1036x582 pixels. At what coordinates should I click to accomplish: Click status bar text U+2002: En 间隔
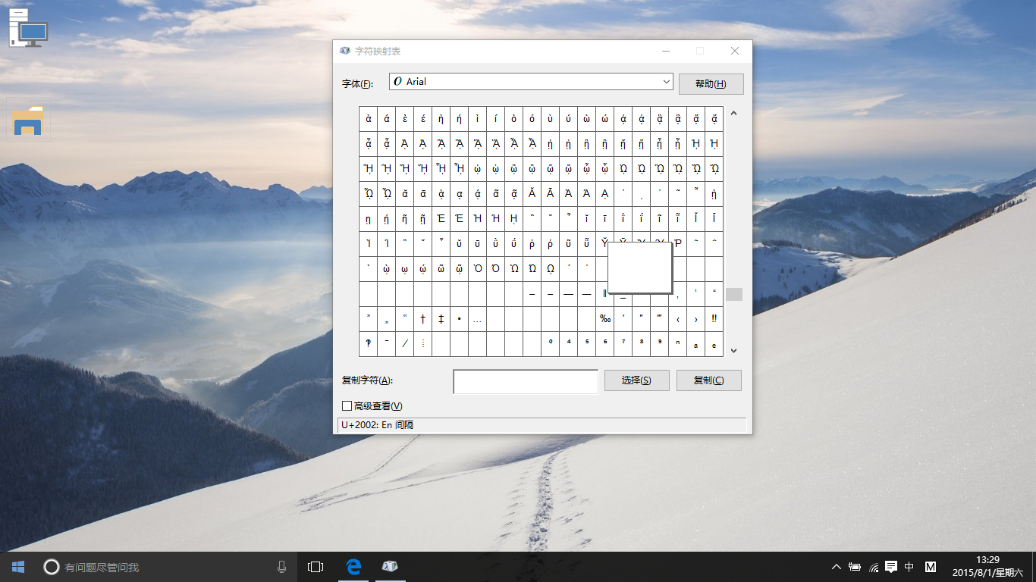(x=378, y=425)
